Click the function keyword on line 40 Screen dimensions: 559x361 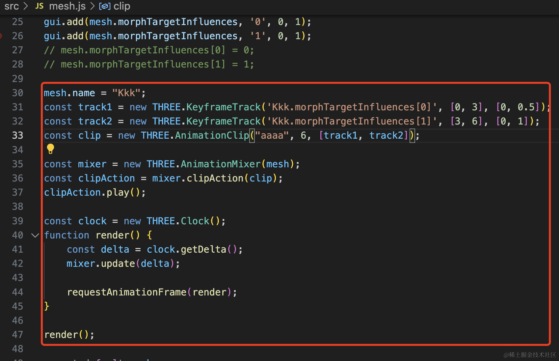pyautogui.click(x=67, y=235)
